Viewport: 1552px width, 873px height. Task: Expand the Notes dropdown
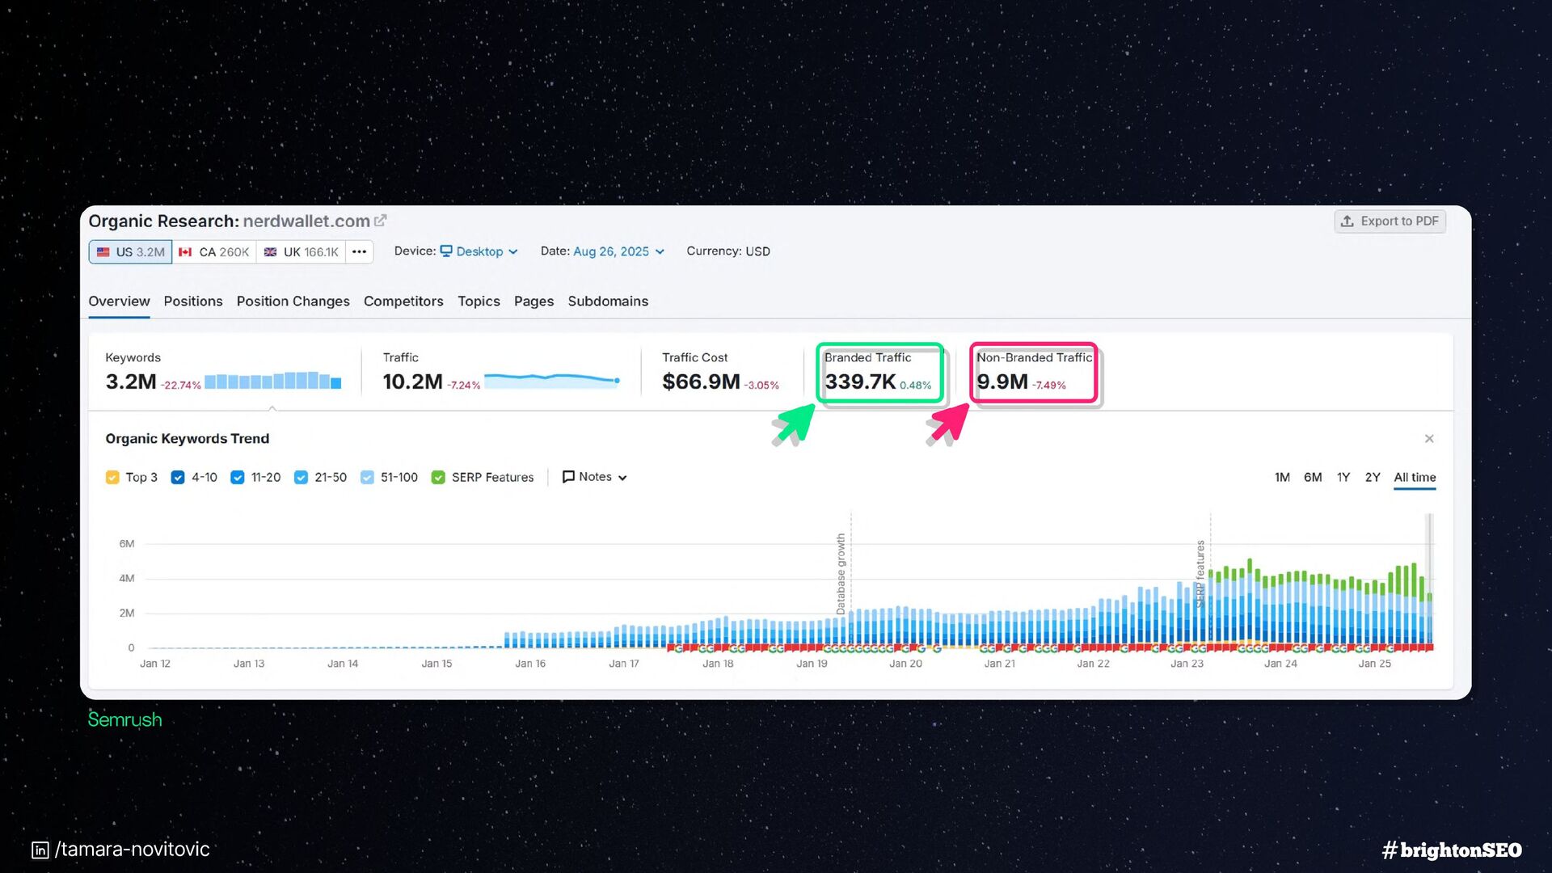[x=595, y=477]
